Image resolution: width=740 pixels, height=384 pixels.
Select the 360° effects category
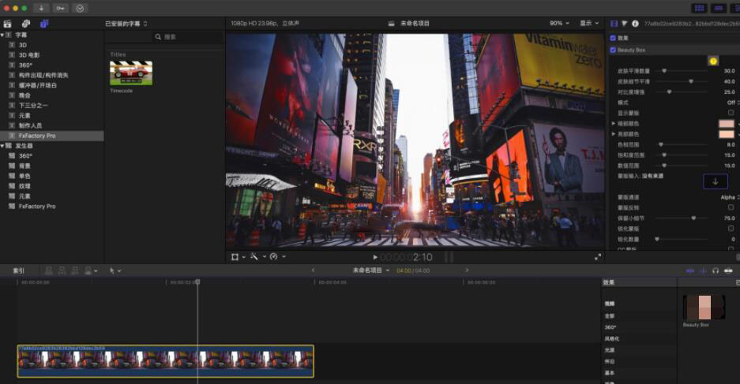pyautogui.click(x=610, y=327)
